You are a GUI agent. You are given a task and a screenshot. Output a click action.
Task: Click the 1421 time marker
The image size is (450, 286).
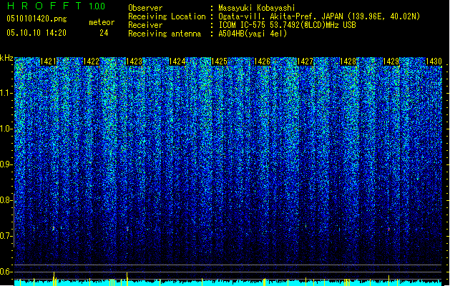coord(48,61)
